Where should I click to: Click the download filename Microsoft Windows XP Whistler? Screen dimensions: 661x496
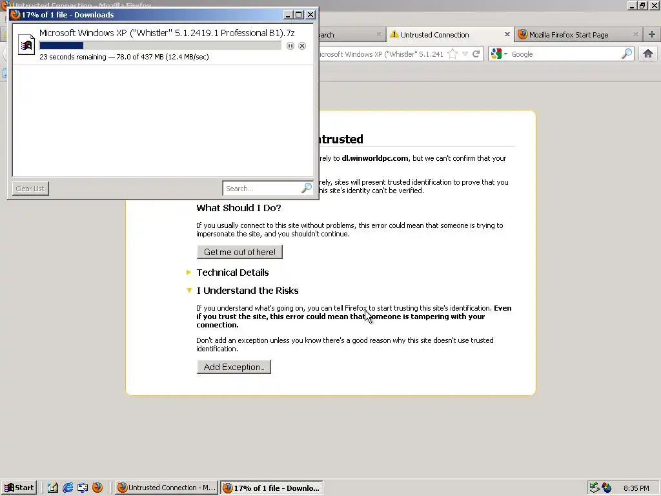pyautogui.click(x=167, y=33)
